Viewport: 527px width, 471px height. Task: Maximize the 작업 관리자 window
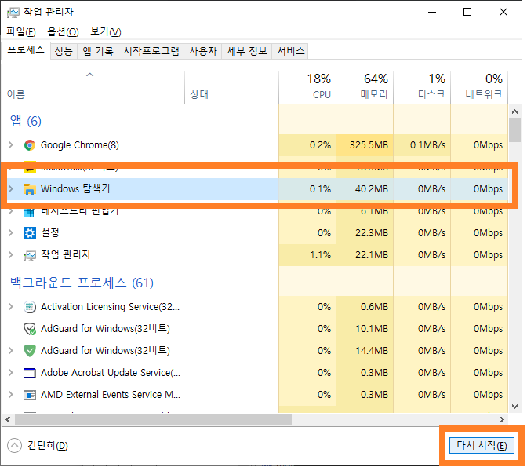pos(467,12)
